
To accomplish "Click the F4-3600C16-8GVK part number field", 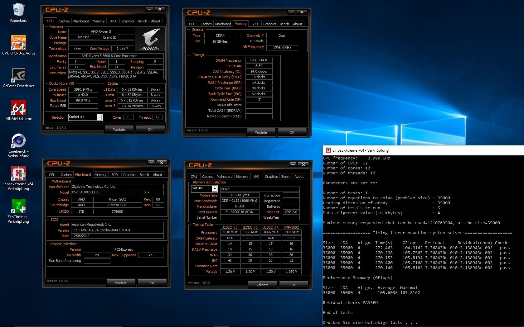I will [x=240, y=212].
